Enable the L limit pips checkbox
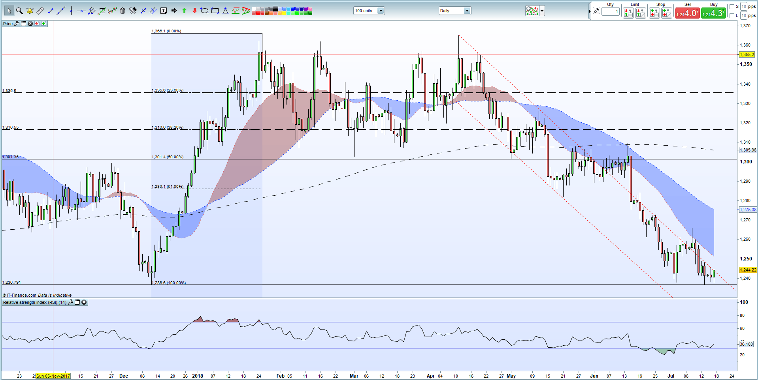The width and height of the screenshot is (758, 380). (732, 15)
